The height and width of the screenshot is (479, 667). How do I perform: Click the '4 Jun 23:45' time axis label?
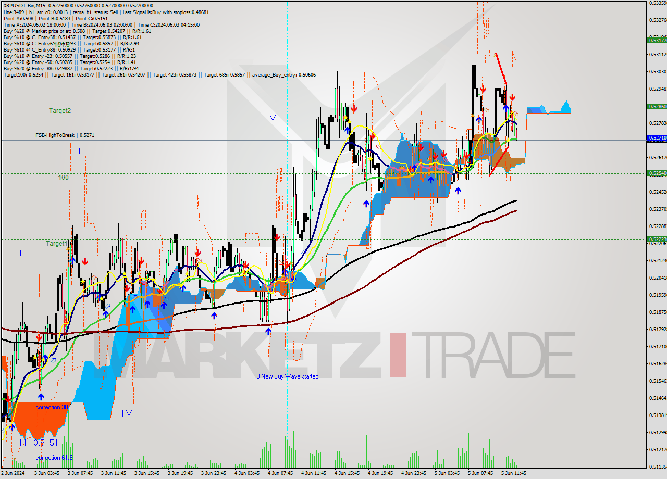coord(413,473)
